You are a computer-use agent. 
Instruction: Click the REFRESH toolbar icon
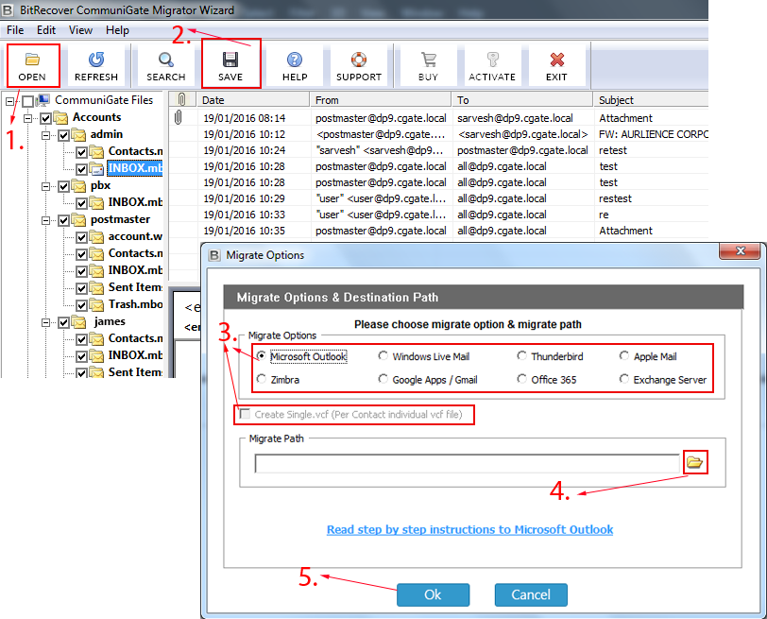pyautogui.click(x=96, y=60)
